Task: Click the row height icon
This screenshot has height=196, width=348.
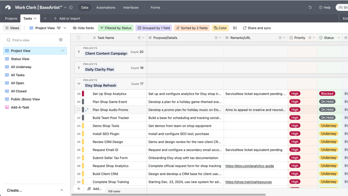Action: (235, 28)
